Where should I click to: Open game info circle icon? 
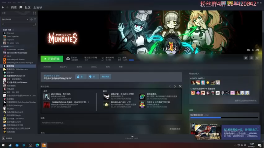[251, 58]
